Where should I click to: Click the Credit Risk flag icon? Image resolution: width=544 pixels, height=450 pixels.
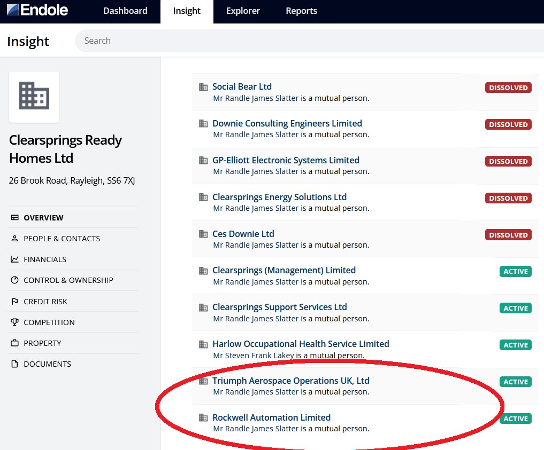[x=14, y=301]
